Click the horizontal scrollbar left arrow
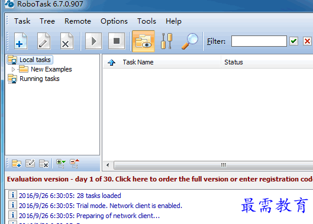313x224 pixels. coord(108,165)
